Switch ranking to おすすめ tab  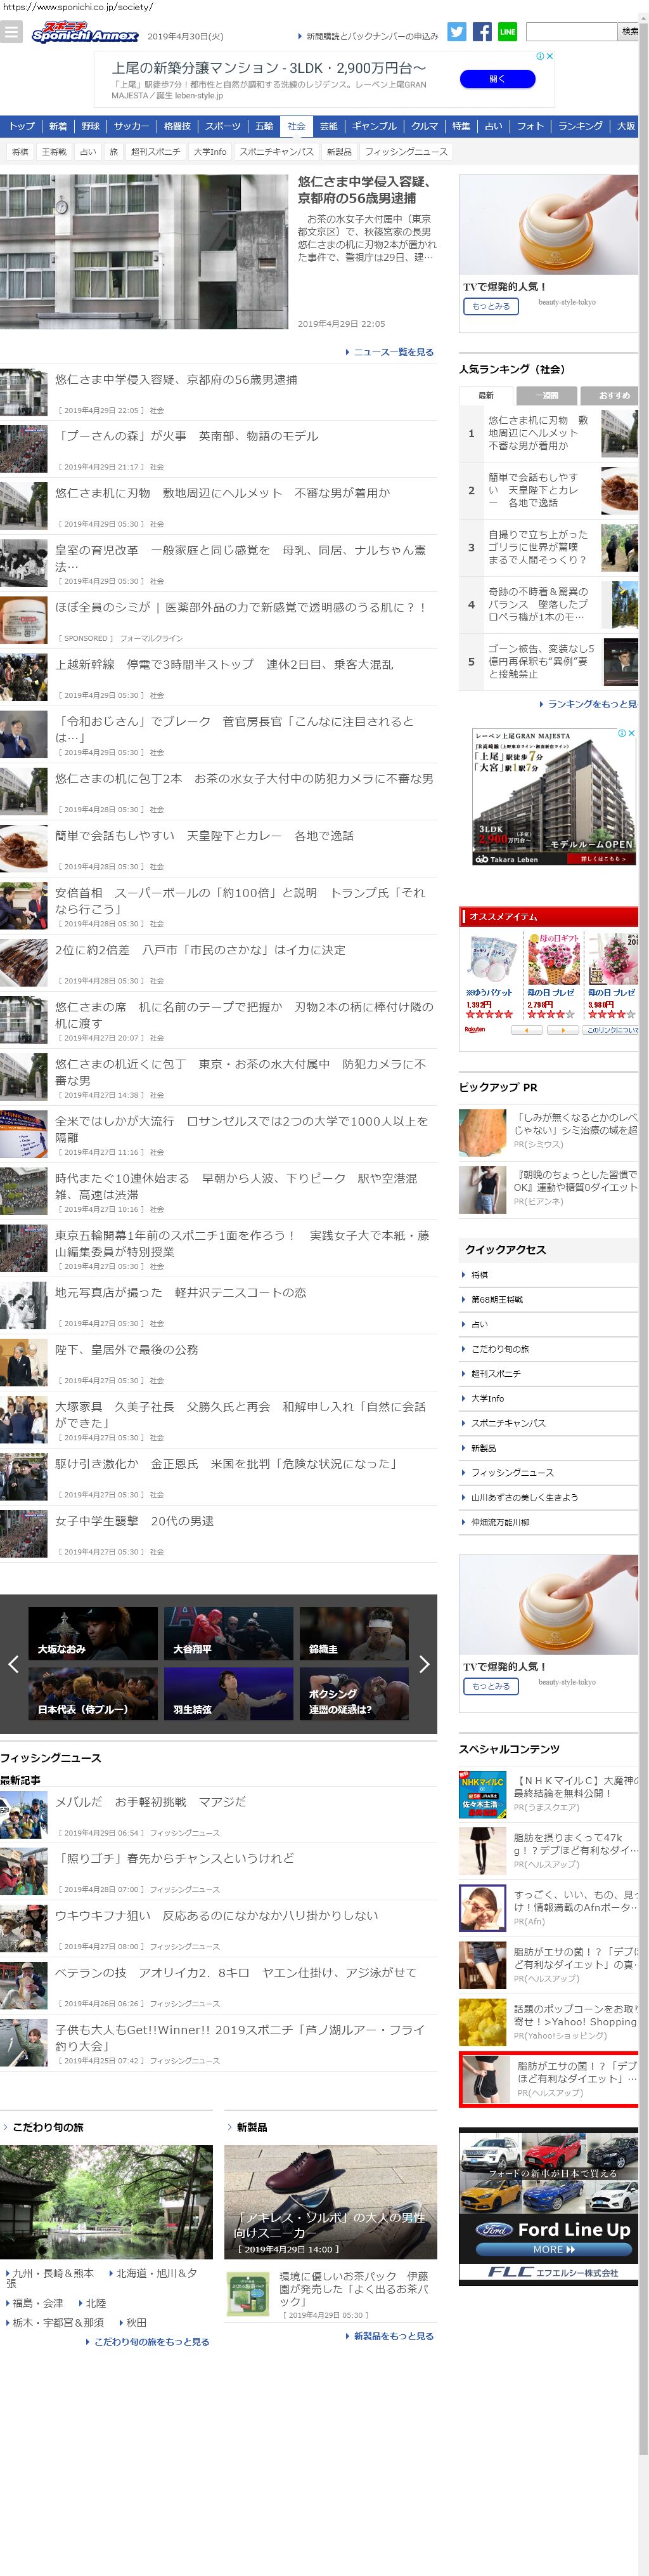pyautogui.click(x=612, y=395)
